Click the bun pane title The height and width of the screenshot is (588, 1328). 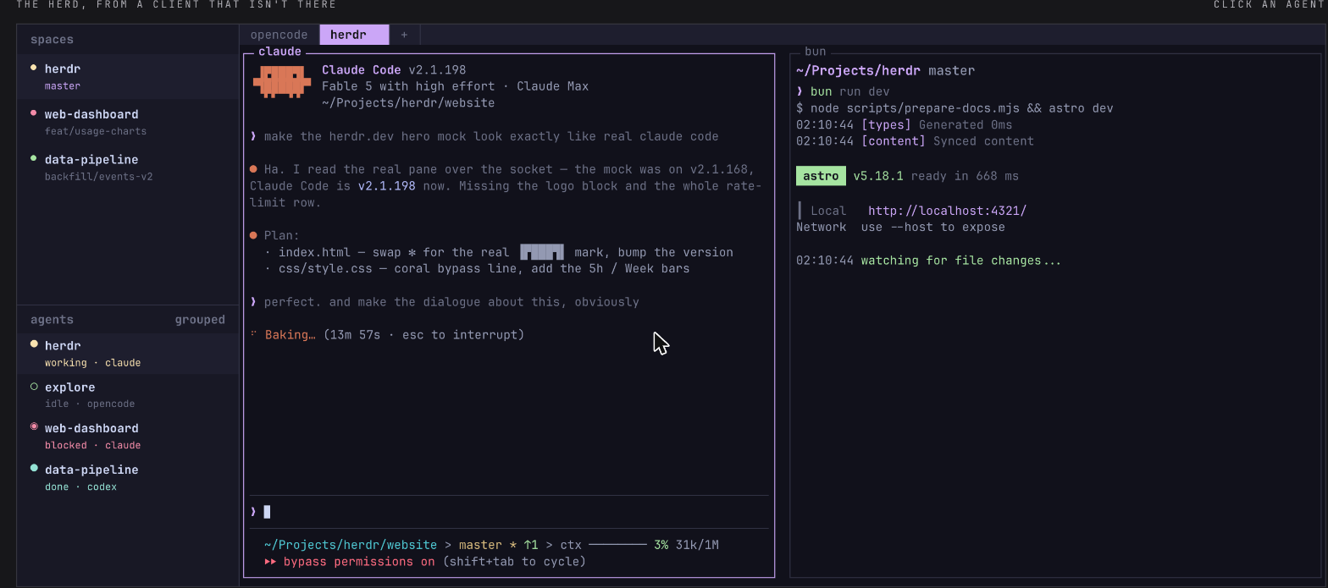click(x=815, y=52)
